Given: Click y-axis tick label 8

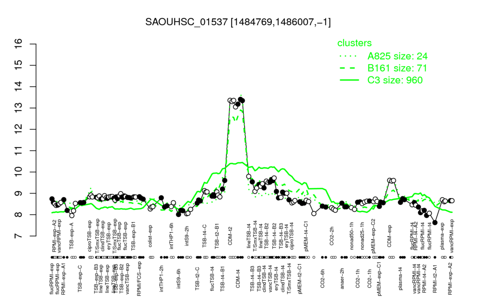Looking at the screenshot, I should (x=19, y=215).
